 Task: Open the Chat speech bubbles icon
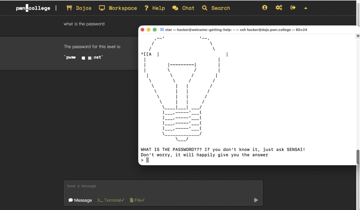tap(175, 8)
